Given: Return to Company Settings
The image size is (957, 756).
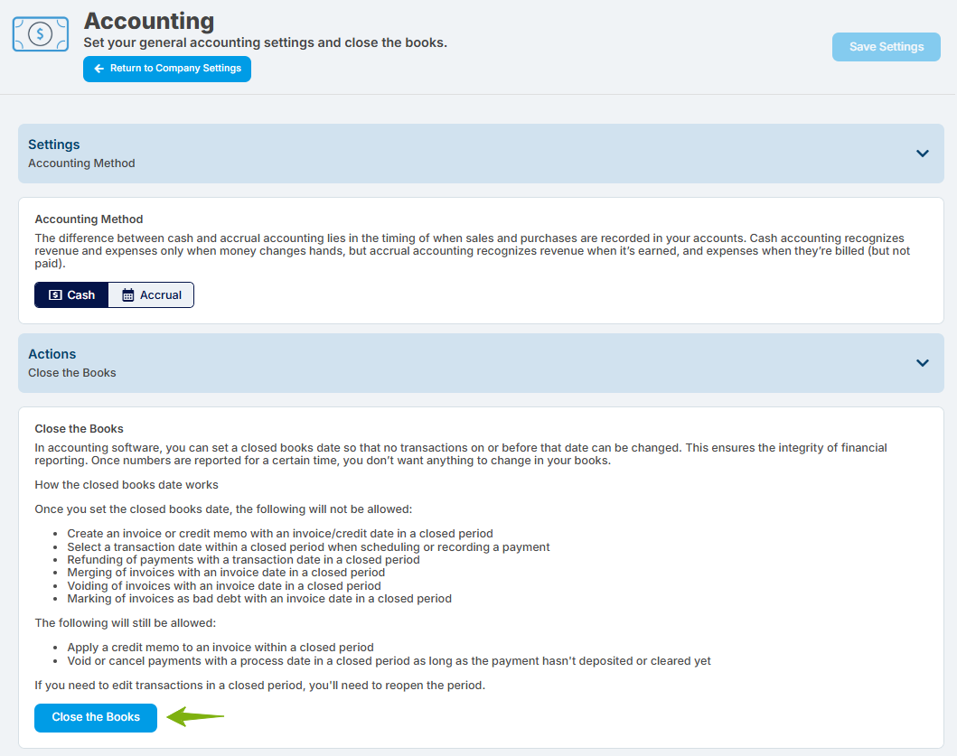Looking at the screenshot, I should (x=167, y=69).
